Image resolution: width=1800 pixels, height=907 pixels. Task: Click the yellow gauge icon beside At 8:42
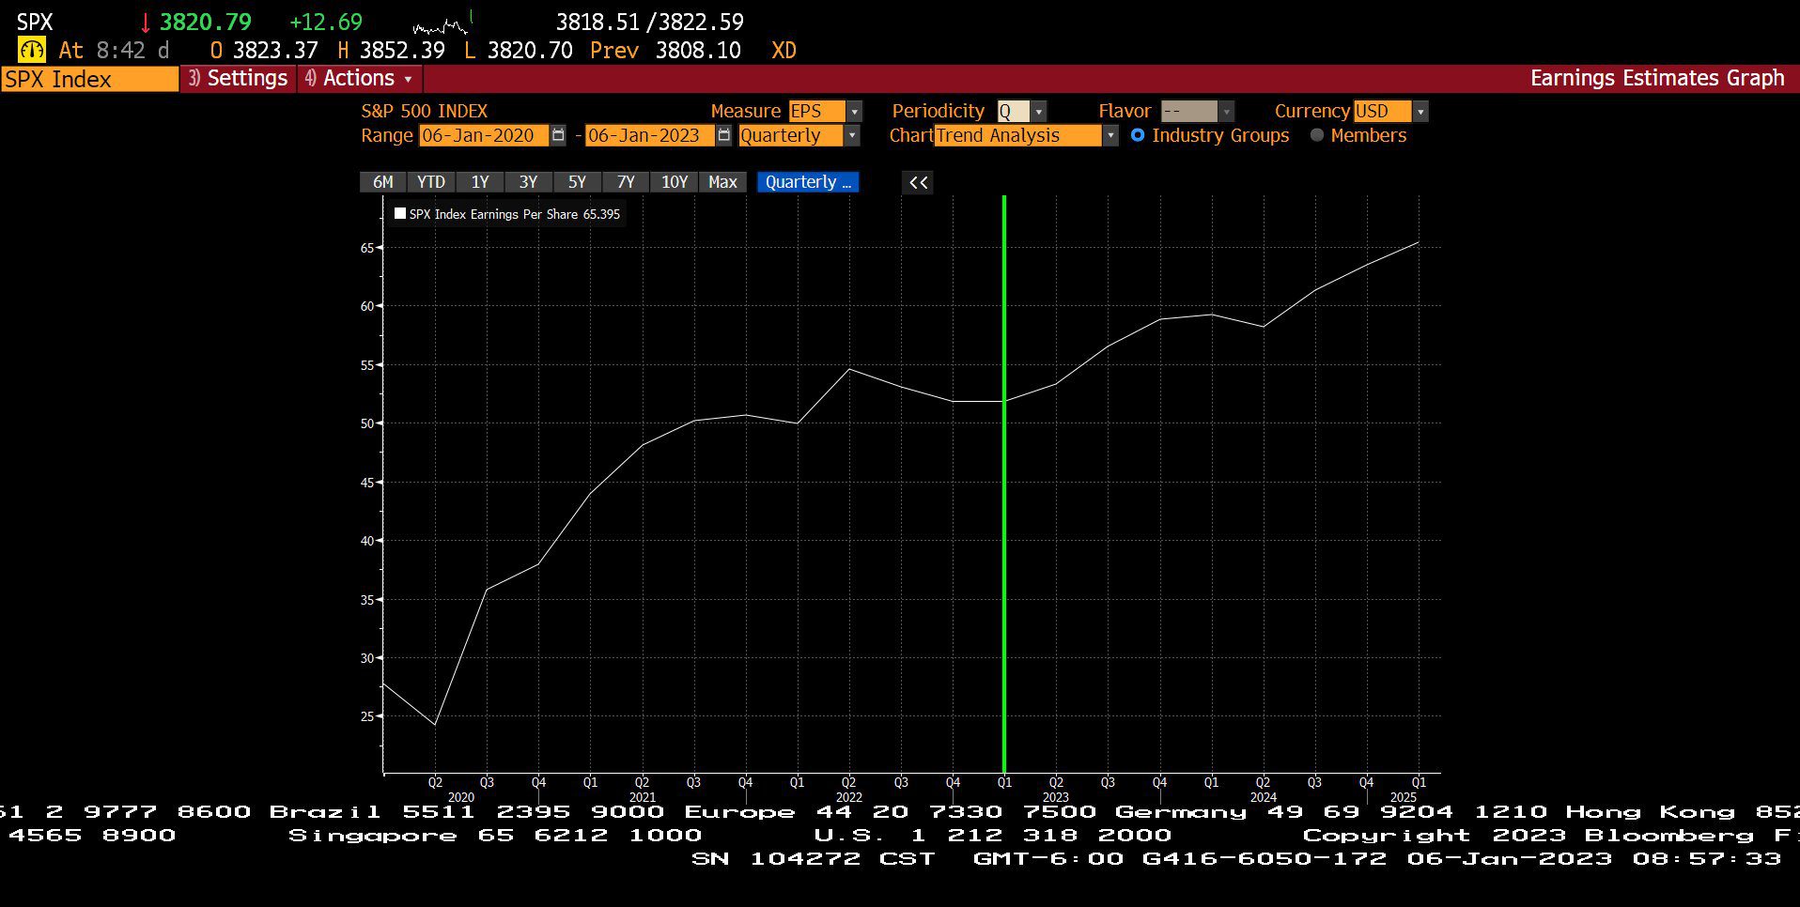click(x=32, y=51)
